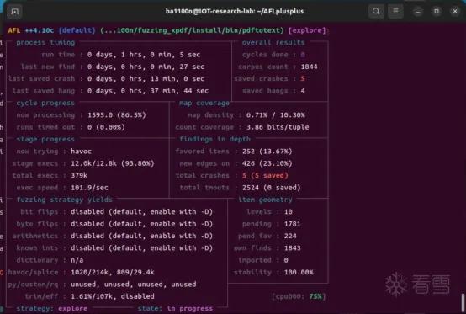The width and height of the screenshot is (466, 314).
Task: Click the terminal search icon
Action: click(376, 11)
